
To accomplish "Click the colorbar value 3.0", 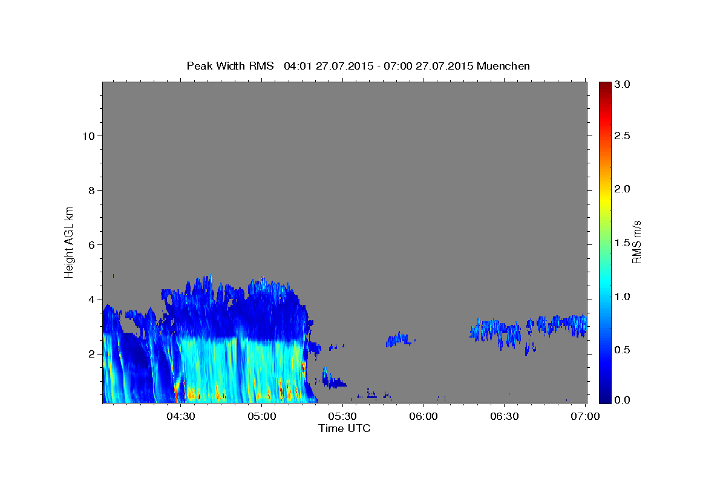I will [623, 85].
